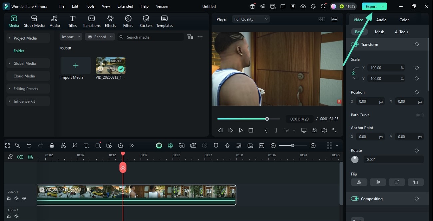Open the Effects panel
Screen dimensions: 433x221
[x=110, y=22]
